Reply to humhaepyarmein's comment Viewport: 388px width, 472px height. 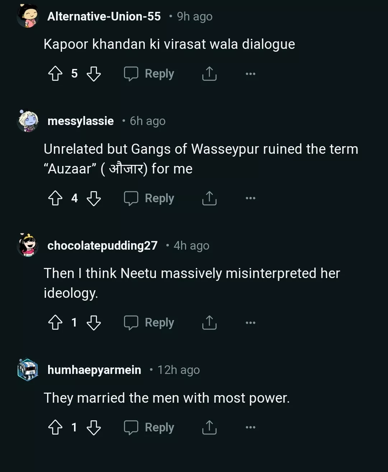(149, 427)
